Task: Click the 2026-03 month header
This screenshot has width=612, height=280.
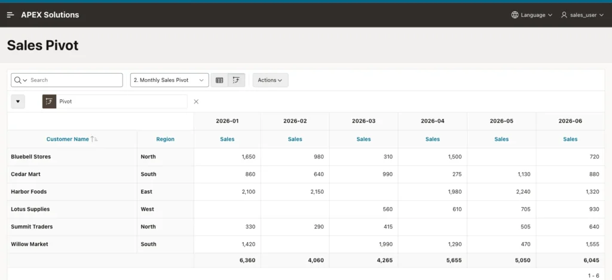Action: (364, 121)
